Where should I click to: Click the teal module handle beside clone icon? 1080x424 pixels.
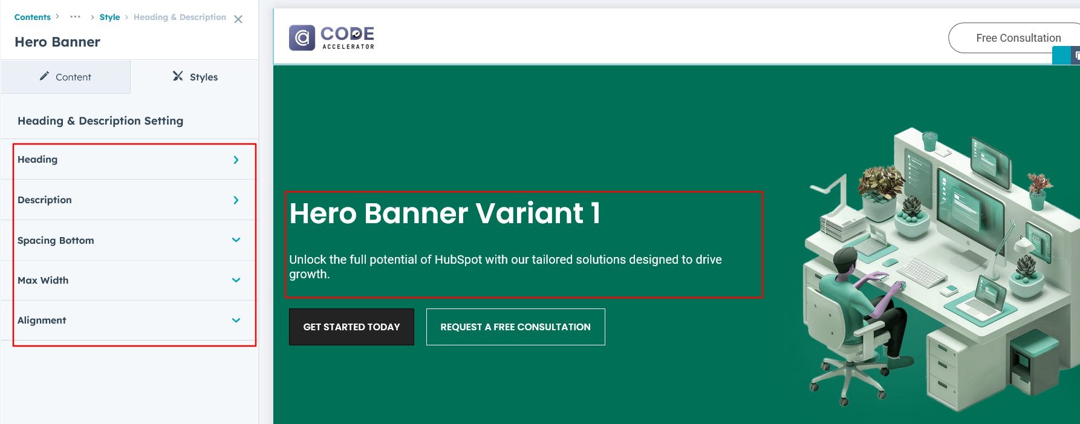1061,56
